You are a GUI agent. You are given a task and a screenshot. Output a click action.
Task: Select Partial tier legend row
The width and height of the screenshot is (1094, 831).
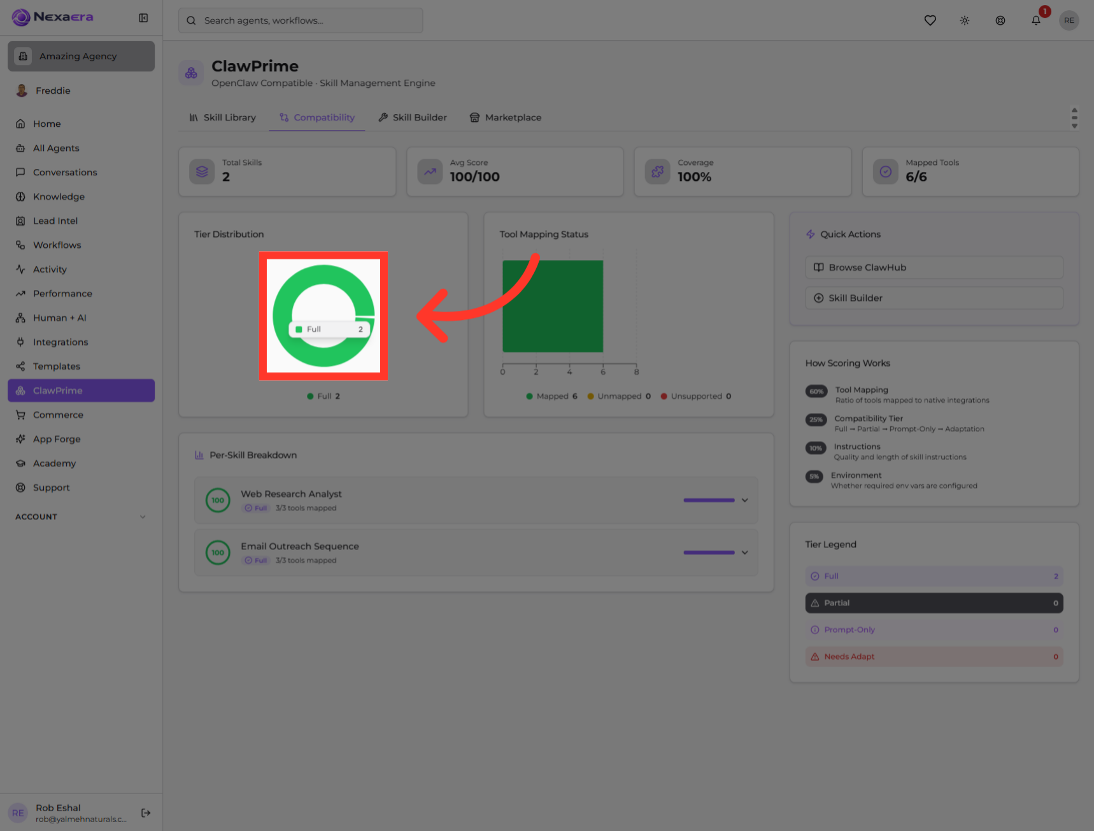click(934, 603)
